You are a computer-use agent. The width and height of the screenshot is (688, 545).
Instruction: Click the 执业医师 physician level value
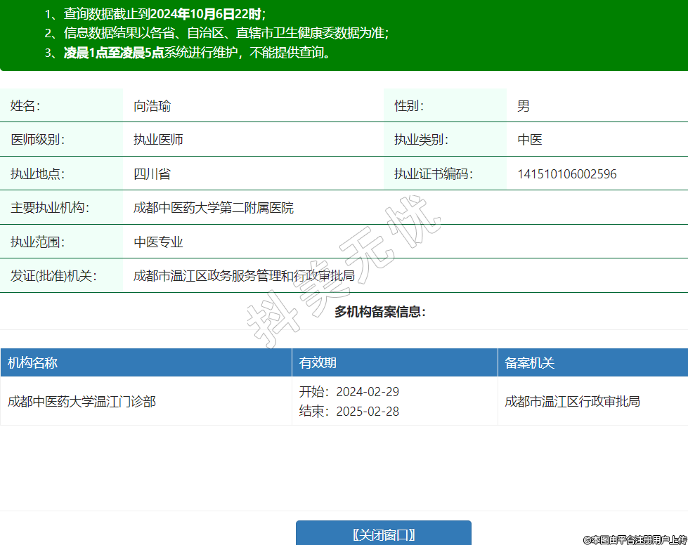pyautogui.click(x=158, y=140)
